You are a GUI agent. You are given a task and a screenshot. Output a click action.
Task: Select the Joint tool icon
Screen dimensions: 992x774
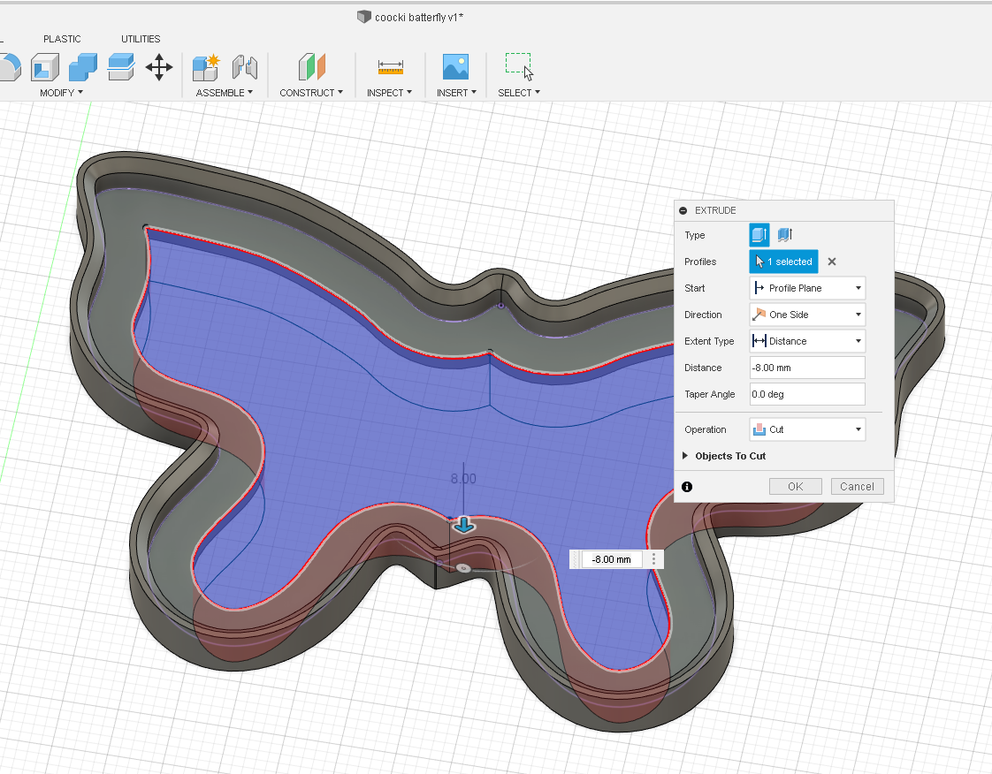[244, 67]
